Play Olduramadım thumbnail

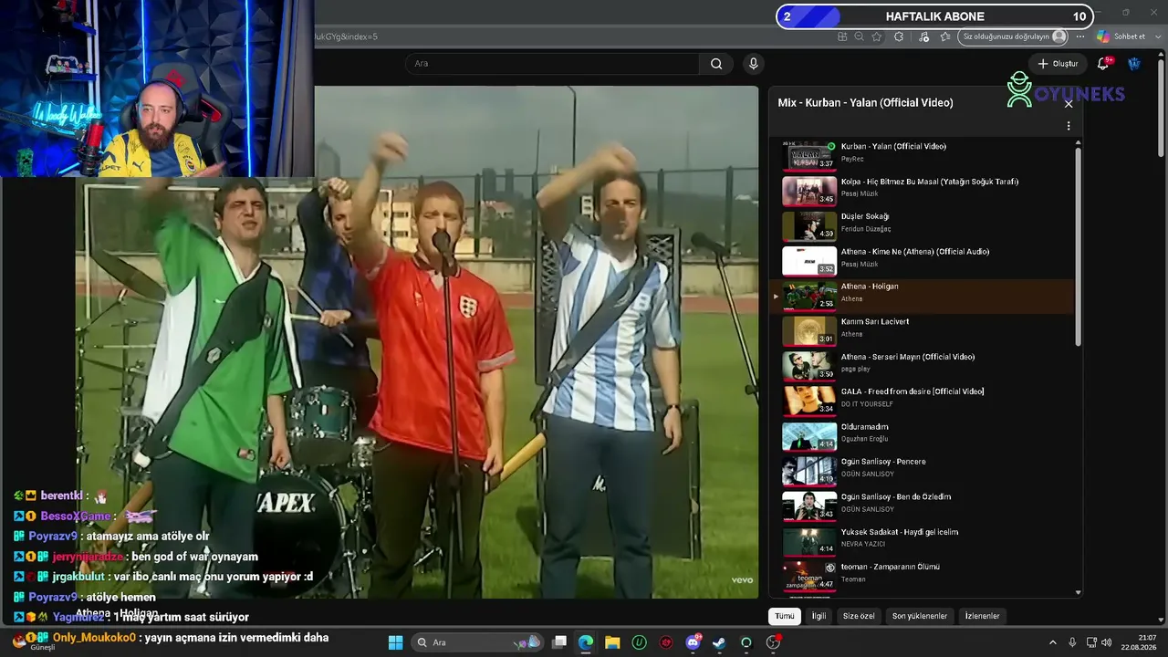(809, 436)
